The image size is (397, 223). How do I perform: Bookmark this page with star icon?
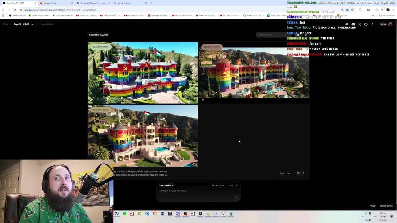pos(352,10)
